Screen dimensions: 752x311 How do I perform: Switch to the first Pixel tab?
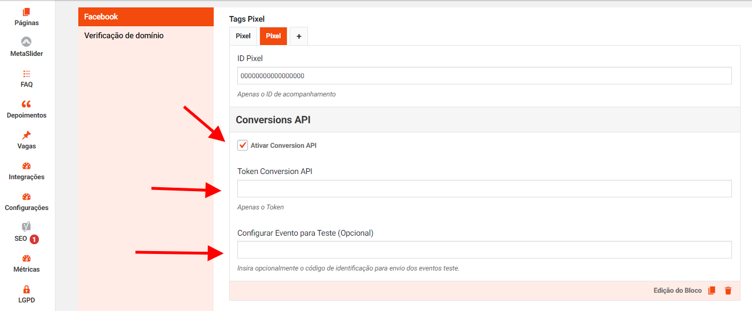(243, 36)
